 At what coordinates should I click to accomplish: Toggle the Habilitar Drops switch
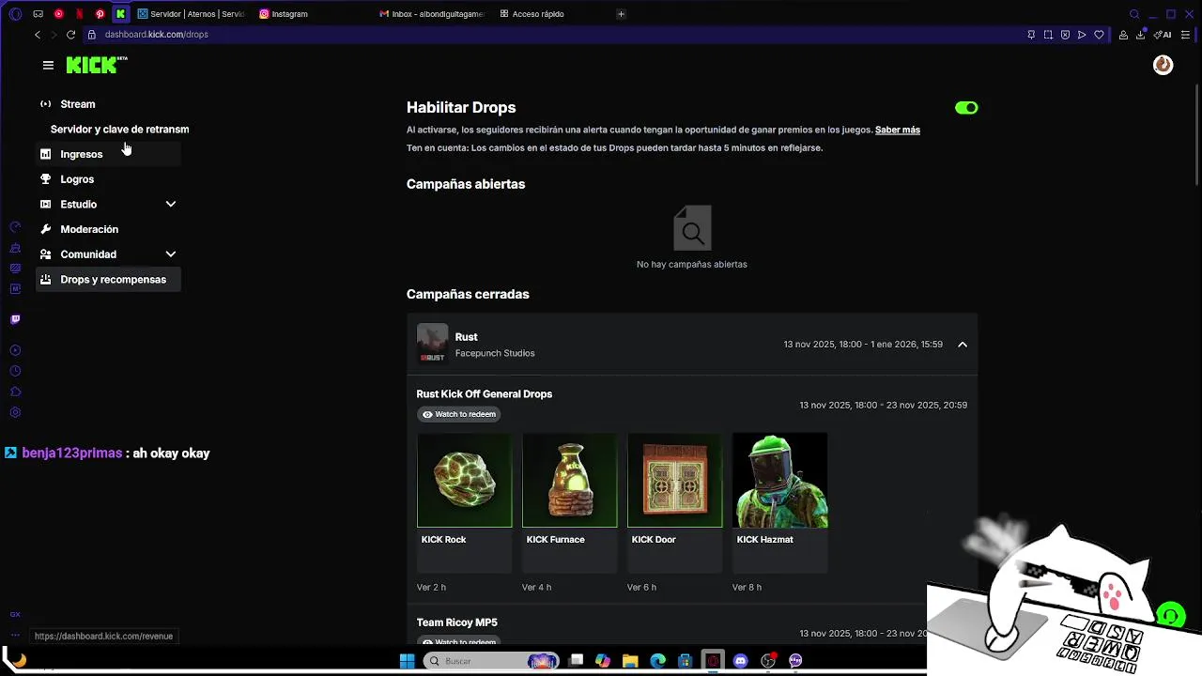click(x=966, y=108)
